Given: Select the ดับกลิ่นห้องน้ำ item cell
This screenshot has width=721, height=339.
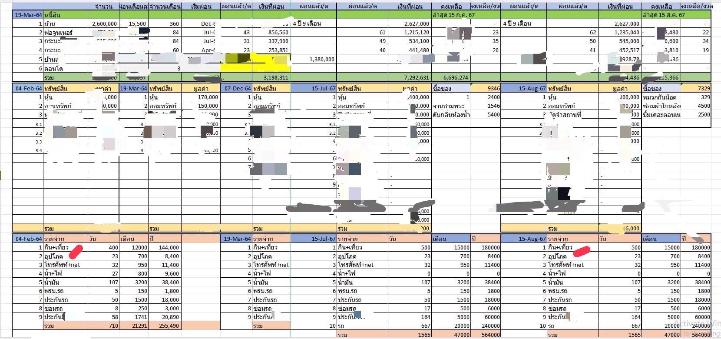Looking at the screenshot, I should [451, 115].
